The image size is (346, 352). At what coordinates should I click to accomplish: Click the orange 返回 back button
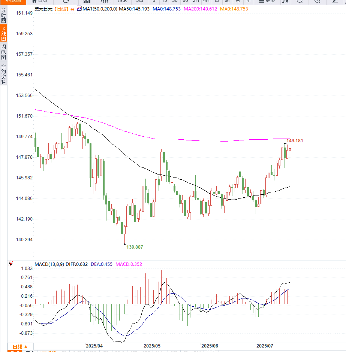[13, 1]
